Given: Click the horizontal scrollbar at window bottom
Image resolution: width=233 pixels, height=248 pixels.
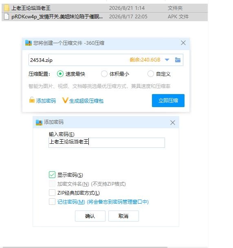Looking at the screenshot, I should tap(85, 247).
